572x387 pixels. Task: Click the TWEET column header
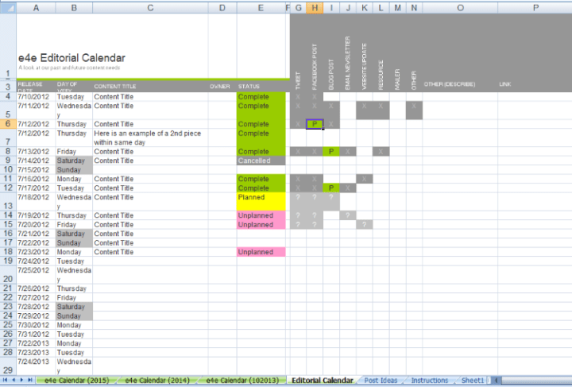coord(298,80)
